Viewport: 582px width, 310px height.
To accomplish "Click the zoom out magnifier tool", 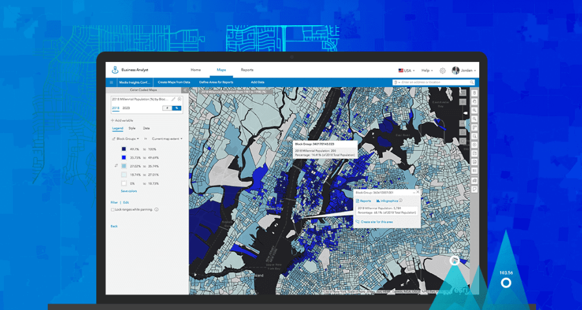I will pos(475,119).
